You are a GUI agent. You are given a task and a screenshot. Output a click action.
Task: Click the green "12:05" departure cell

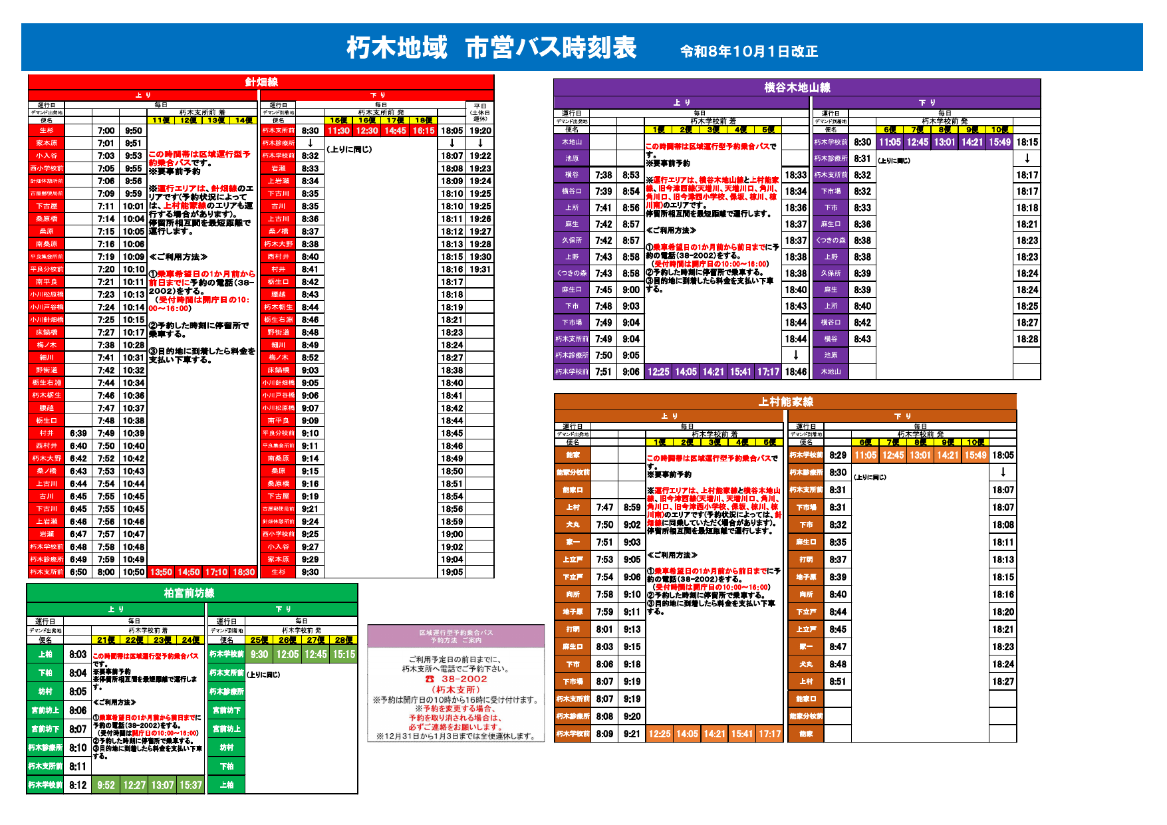tap(287, 655)
